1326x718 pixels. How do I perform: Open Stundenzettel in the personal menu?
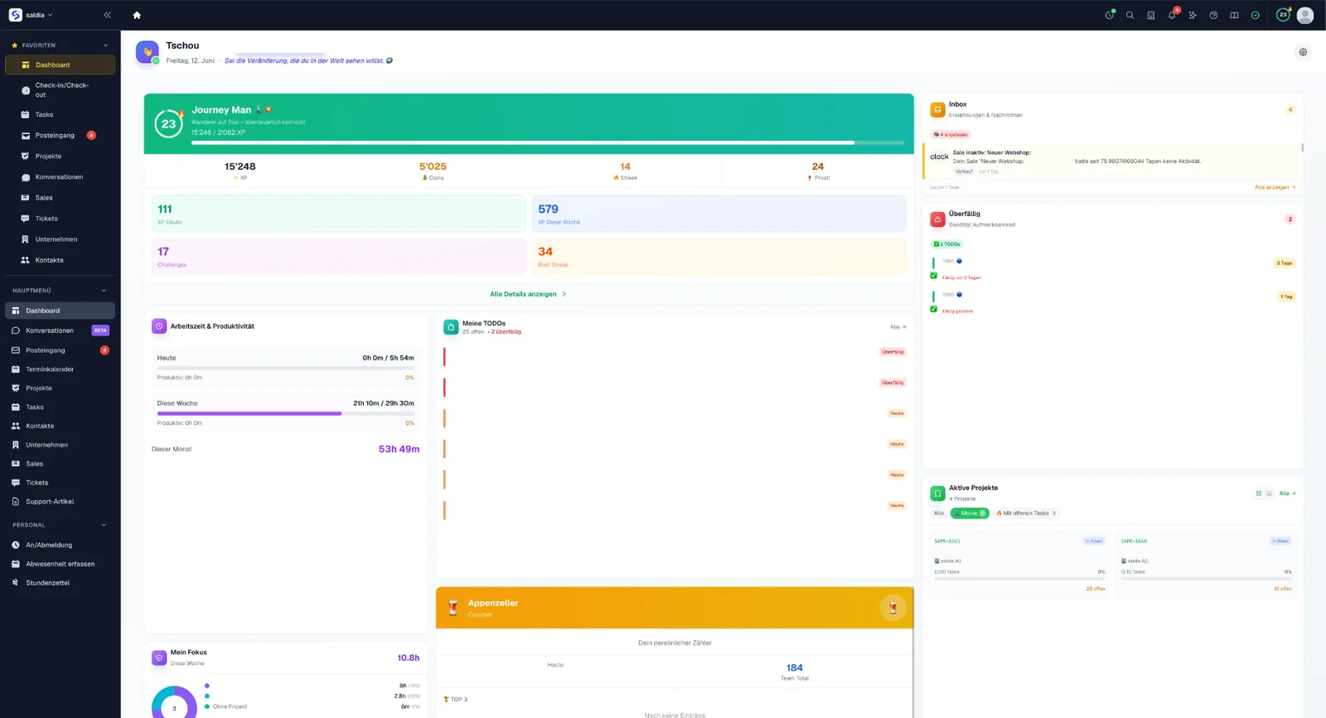(x=60, y=583)
